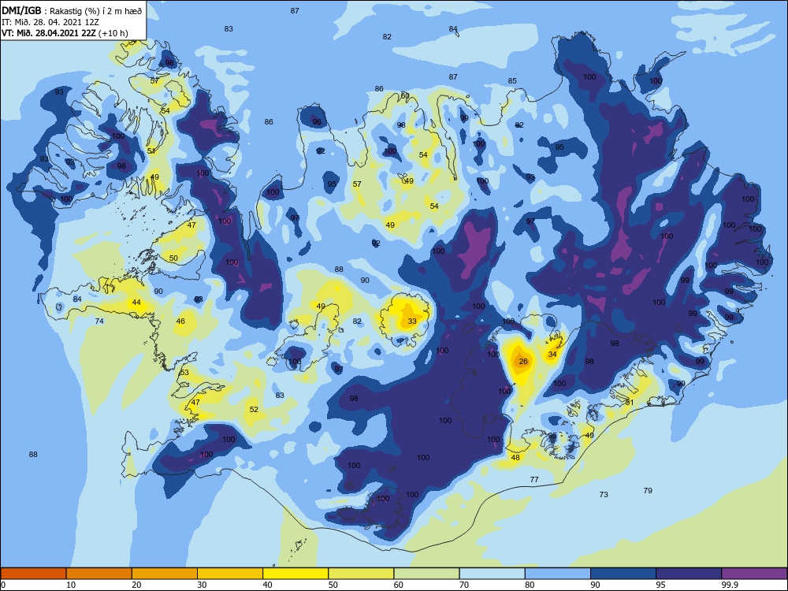Click the orange 10–20 legend swatch
The height and width of the screenshot is (591, 788).
pos(99,574)
